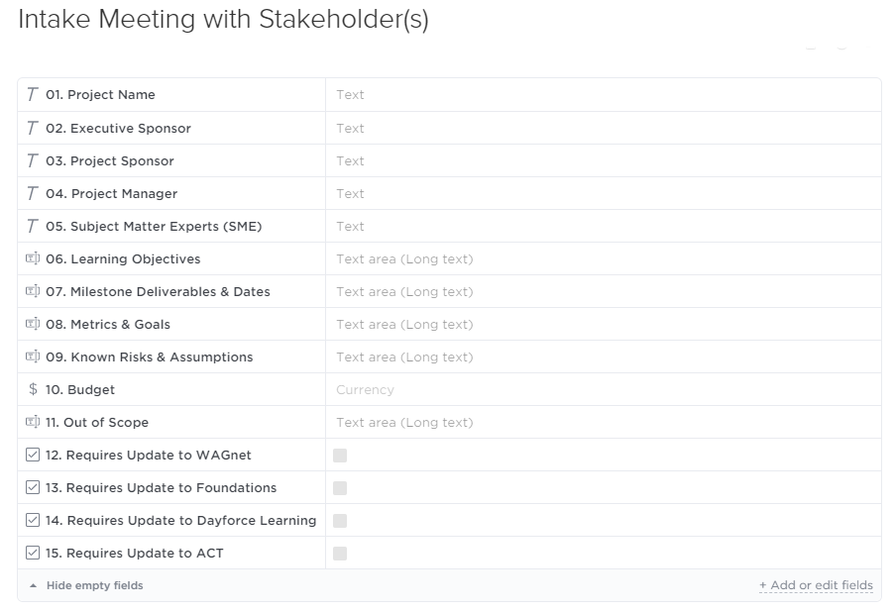Click the long-text icon beside Out of Scope
Screen dimensions: 895x611
point(33,422)
